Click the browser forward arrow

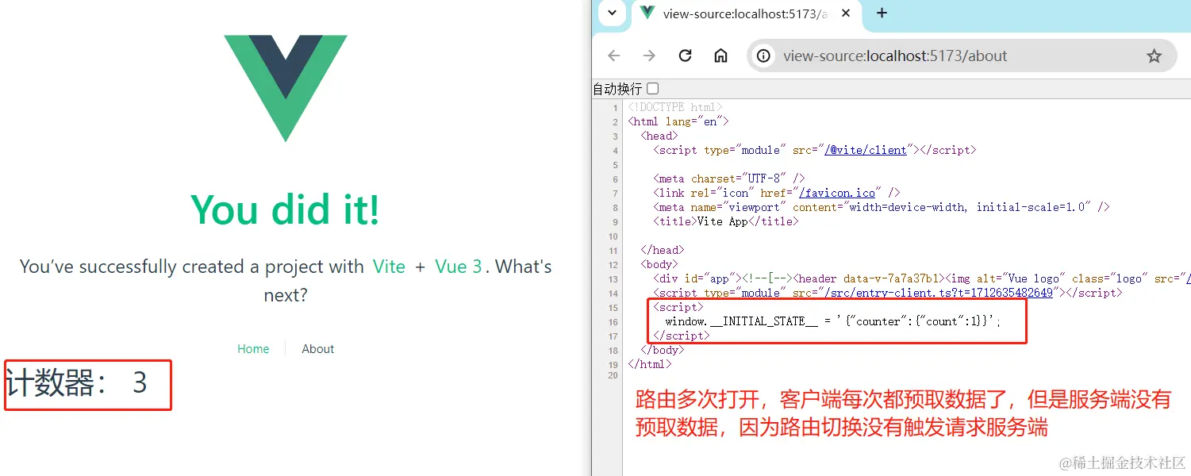pos(649,56)
